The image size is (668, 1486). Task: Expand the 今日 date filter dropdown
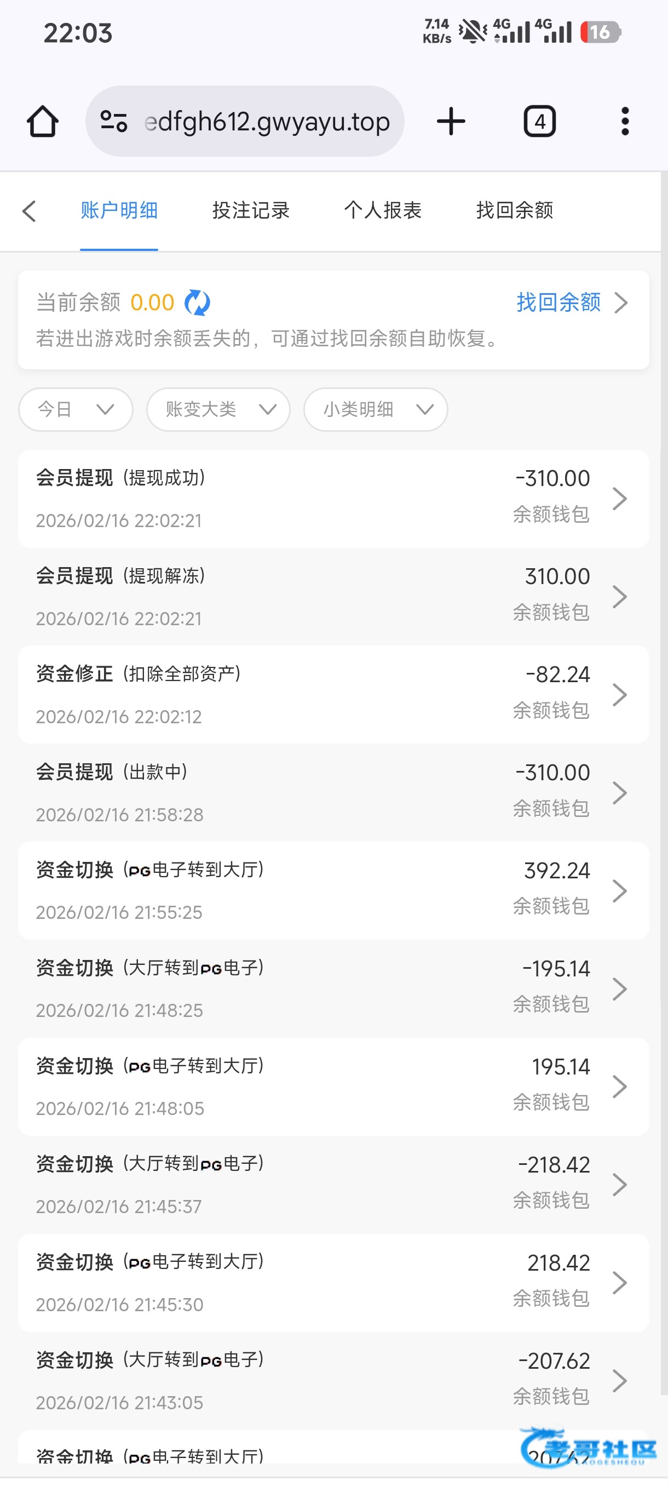pos(76,409)
